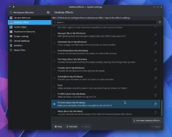Click the Apply button
Viewport: 172px width, 137px height.
(156, 127)
